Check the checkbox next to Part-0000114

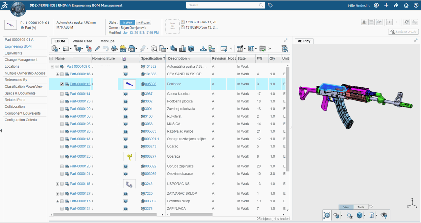click(x=62, y=94)
